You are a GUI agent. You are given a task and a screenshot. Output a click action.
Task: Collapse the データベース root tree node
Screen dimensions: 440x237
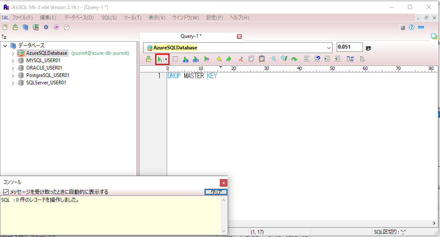point(5,45)
